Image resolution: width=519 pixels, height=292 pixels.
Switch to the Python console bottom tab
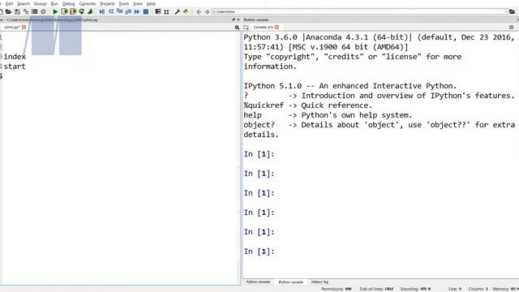(x=258, y=282)
